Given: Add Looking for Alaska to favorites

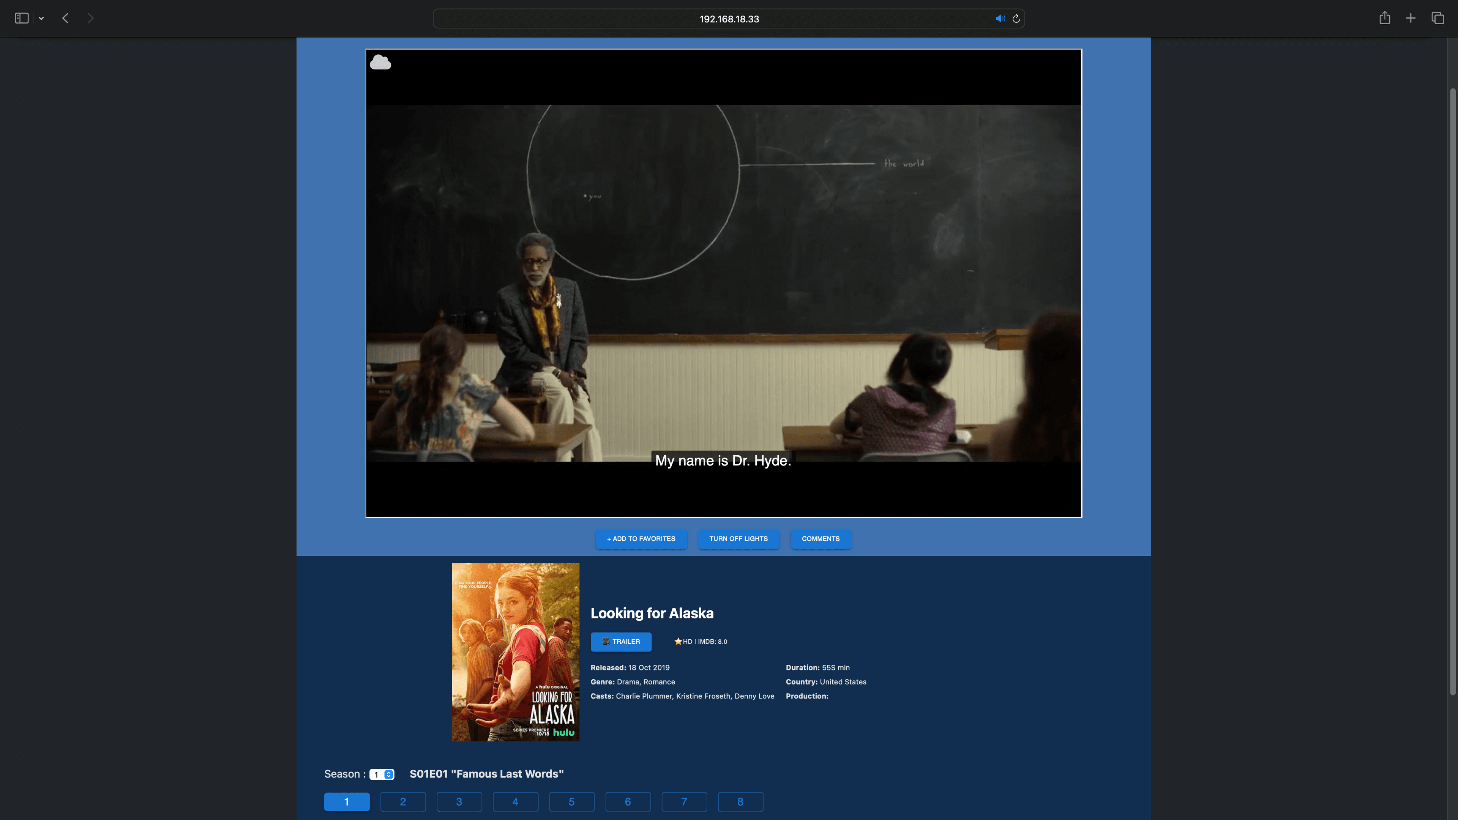Looking at the screenshot, I should coord(641,538).
